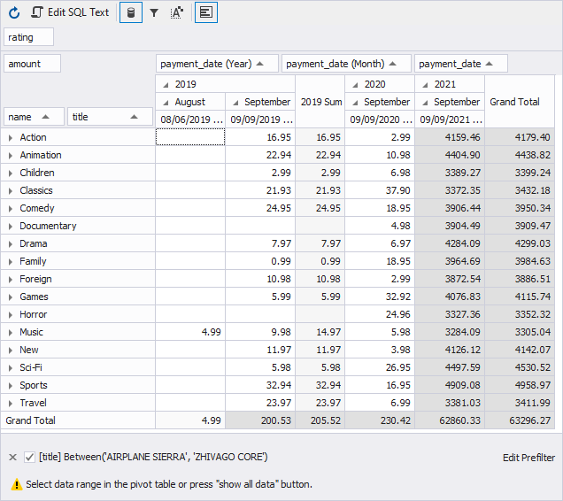Sort by payment_date (Month) field header

coord(345,64)
